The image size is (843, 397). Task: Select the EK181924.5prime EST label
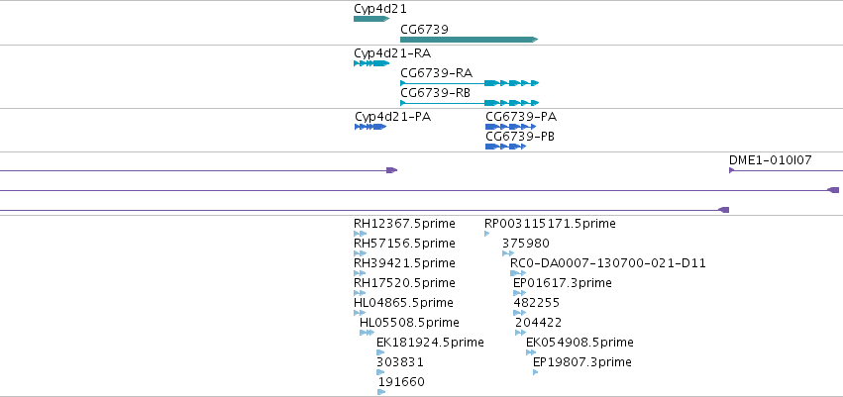pos(430,343)
